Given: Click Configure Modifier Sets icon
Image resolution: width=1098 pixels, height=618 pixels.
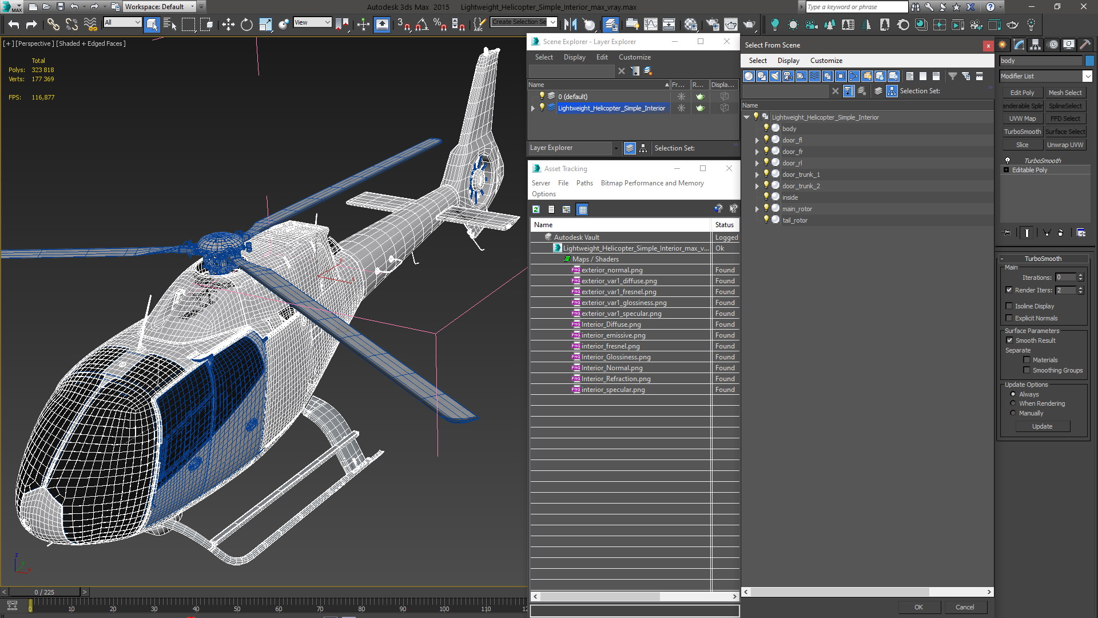Looking at the screenshot, I should [x=1081, y=233].
